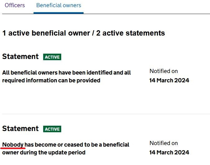
Task: Click ACTIVE badge for the 'Nobody has become' statement
Action: (52, 129)
